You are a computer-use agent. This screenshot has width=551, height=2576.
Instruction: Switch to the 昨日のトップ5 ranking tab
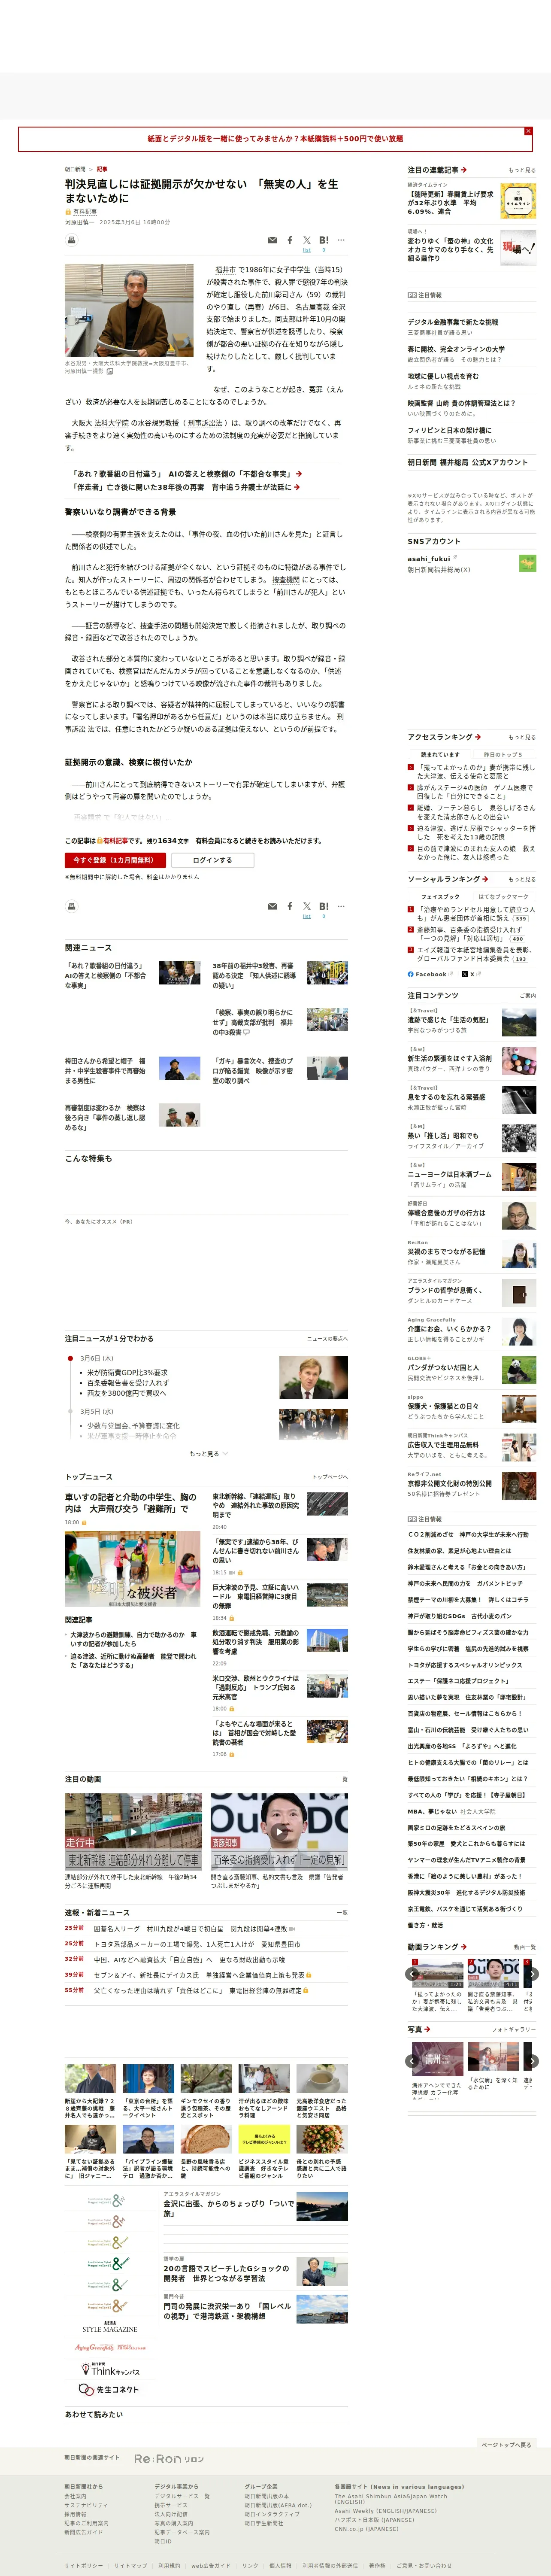[503, 755]
